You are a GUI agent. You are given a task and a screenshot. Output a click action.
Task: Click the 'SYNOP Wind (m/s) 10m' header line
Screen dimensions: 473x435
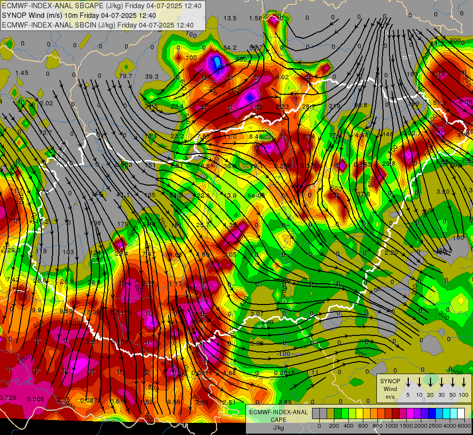tap(79, 15)
